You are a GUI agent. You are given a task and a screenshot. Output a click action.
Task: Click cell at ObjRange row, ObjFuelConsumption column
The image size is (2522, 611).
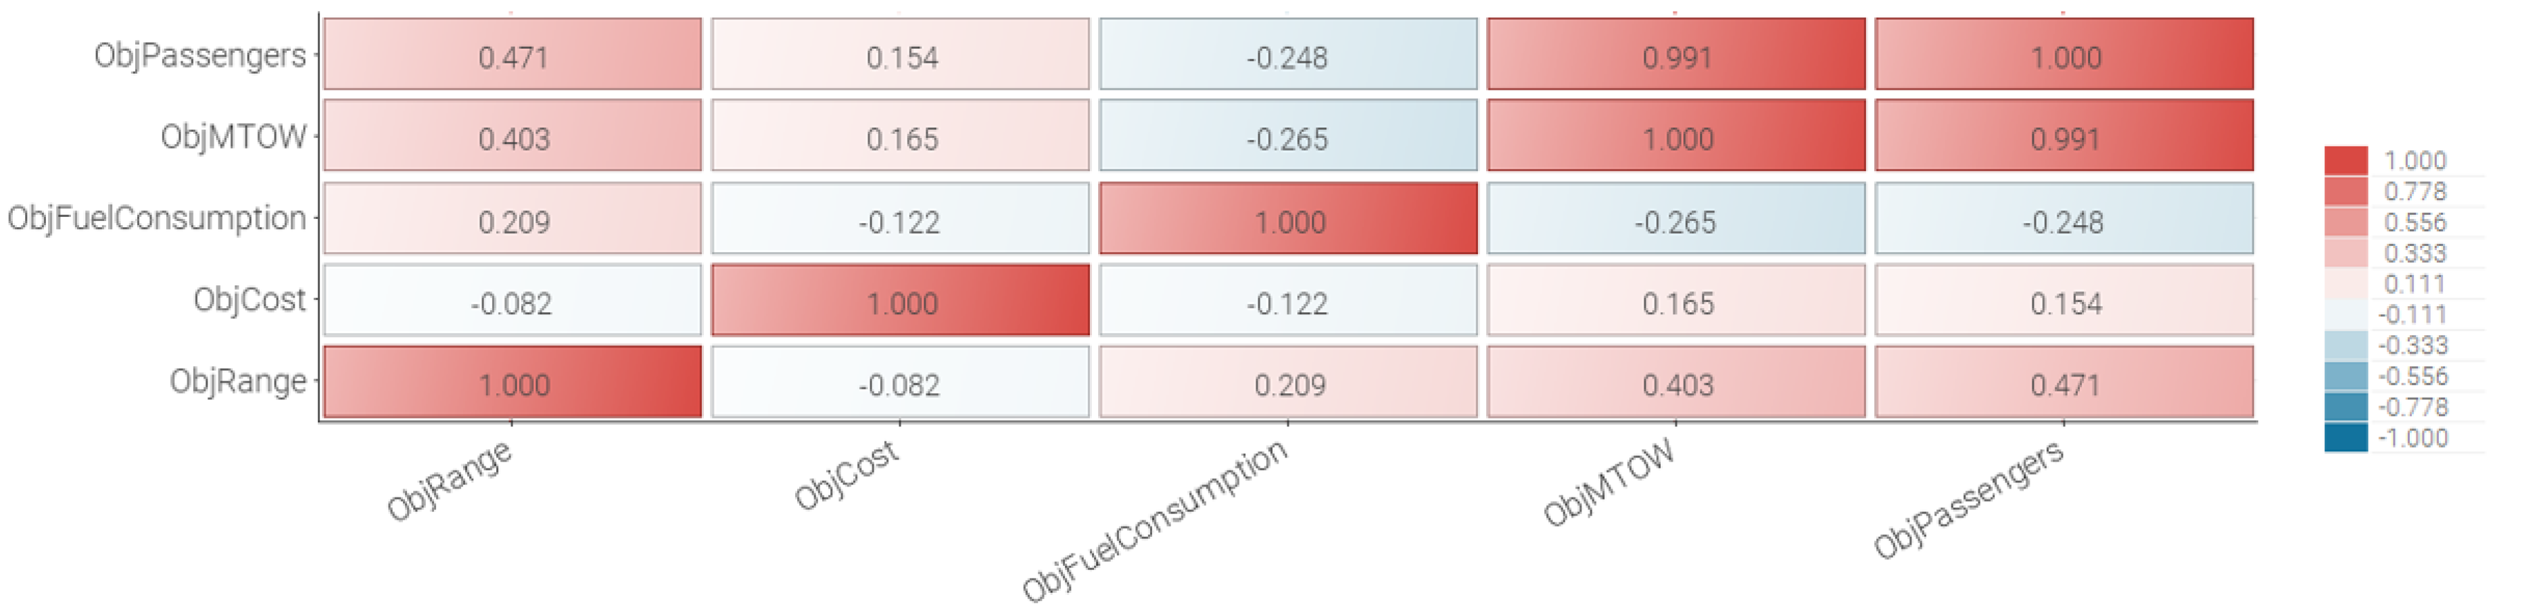pos(1287,383)
